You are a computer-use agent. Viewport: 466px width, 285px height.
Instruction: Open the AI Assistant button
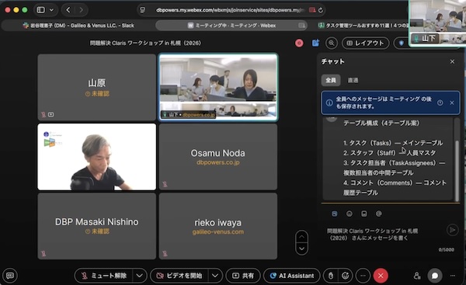pos(292,276)
